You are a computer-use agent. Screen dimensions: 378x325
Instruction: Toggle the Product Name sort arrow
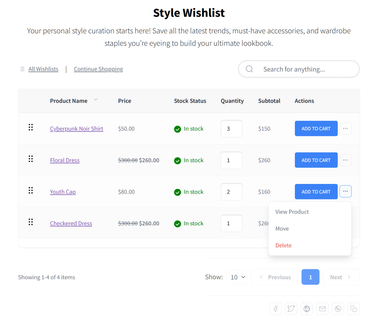[x=96, y=100]
